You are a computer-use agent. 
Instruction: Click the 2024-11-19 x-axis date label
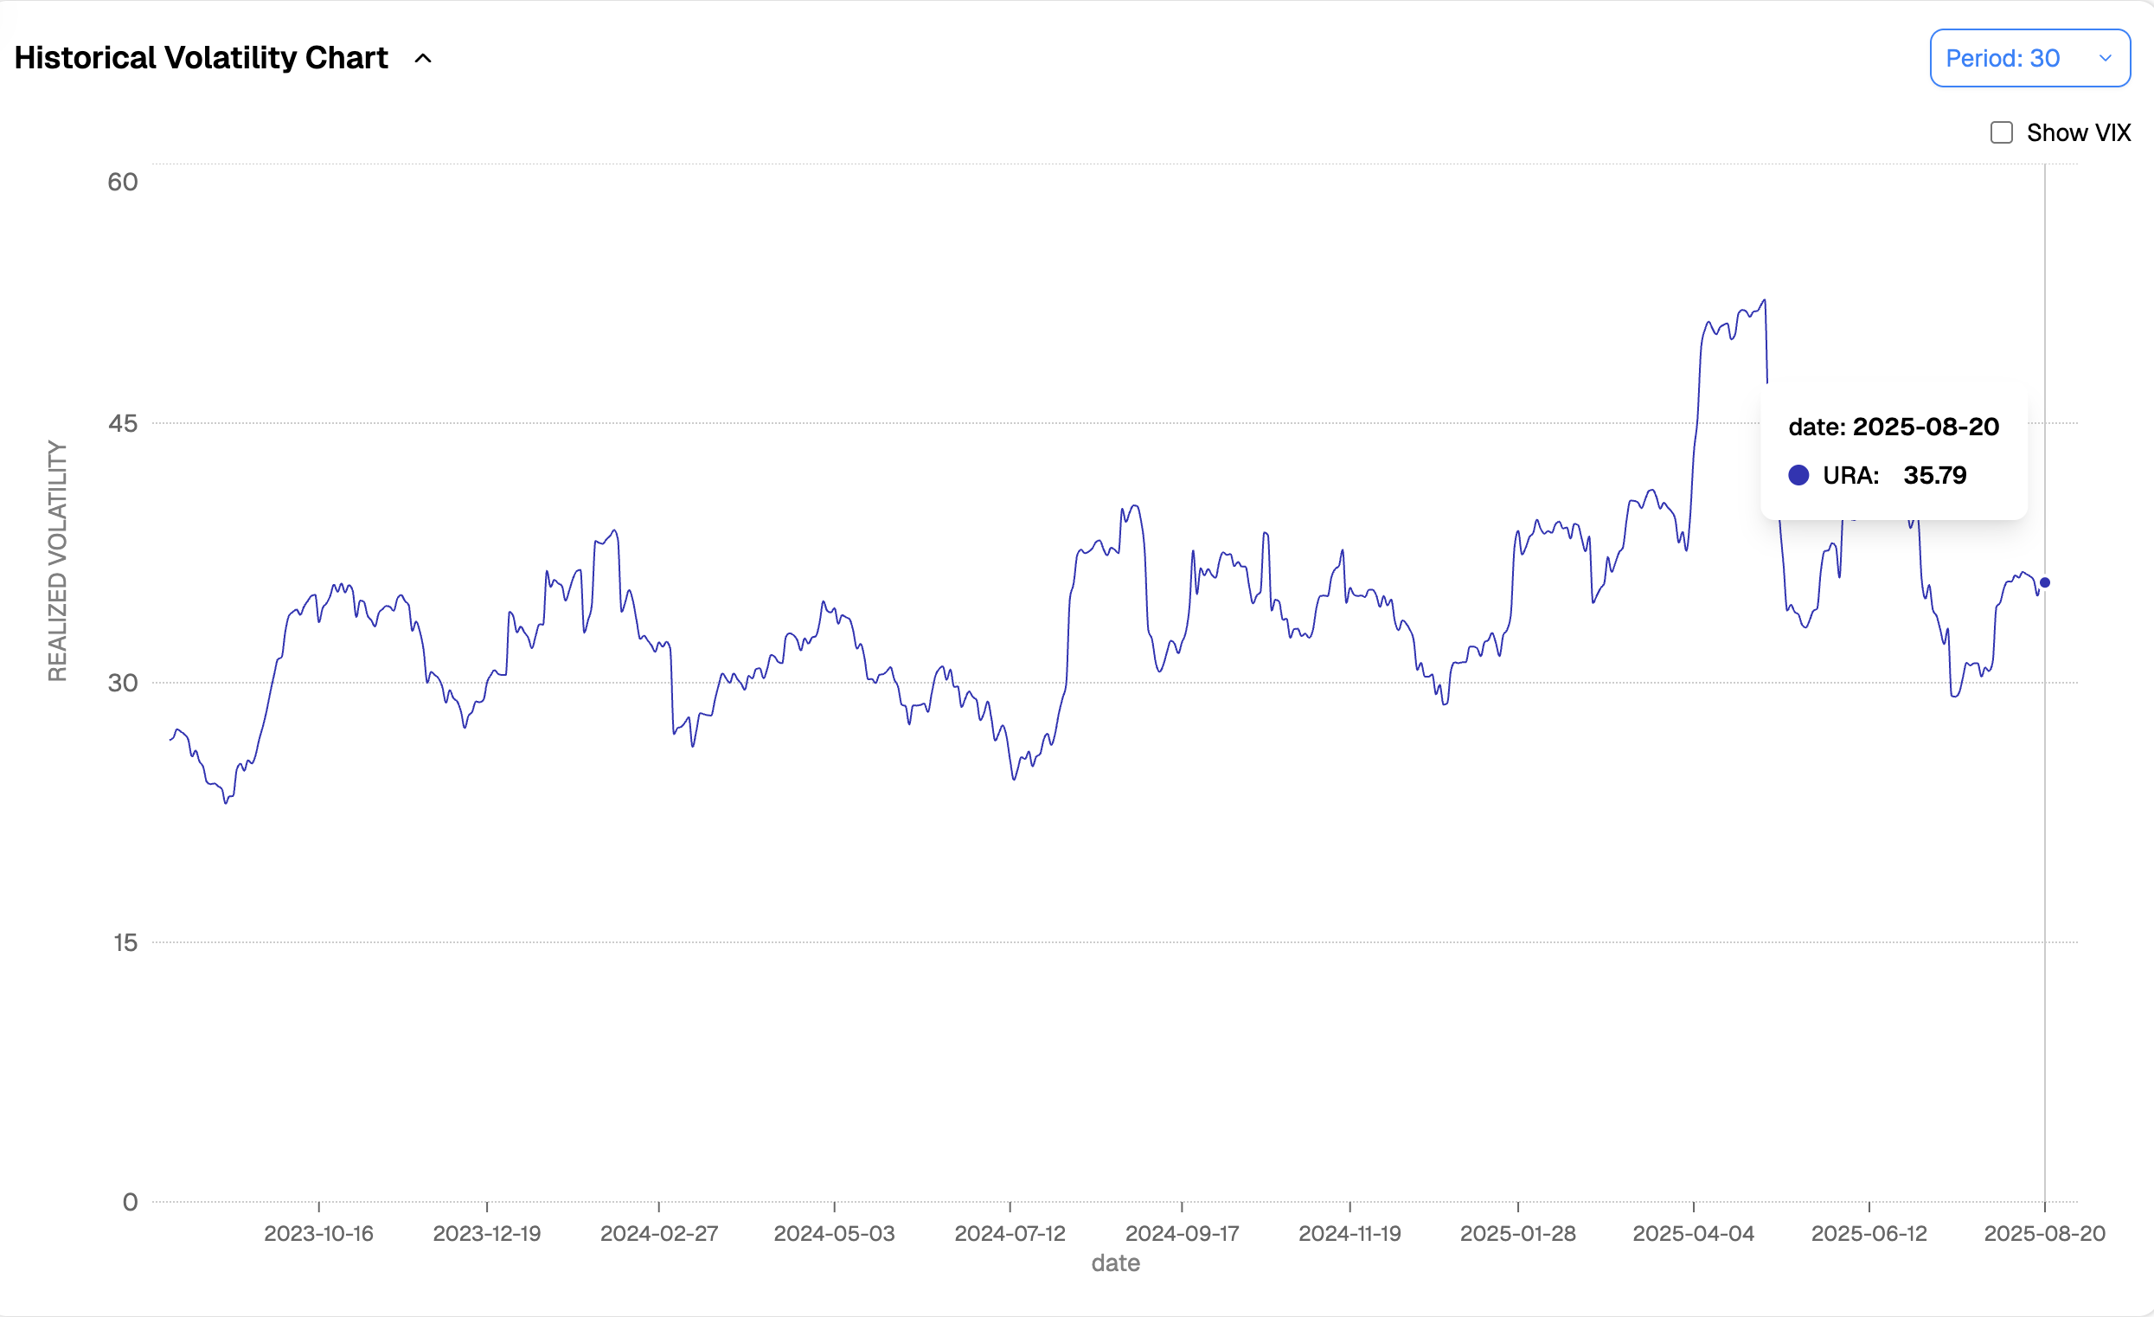click(1349, 1233)
